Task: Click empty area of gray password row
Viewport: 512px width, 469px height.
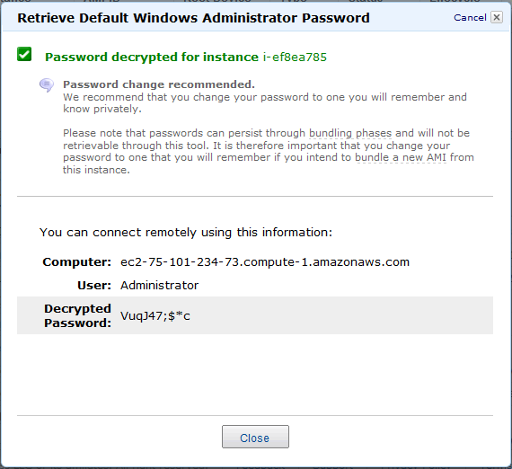Action: [x=340, y=315]
